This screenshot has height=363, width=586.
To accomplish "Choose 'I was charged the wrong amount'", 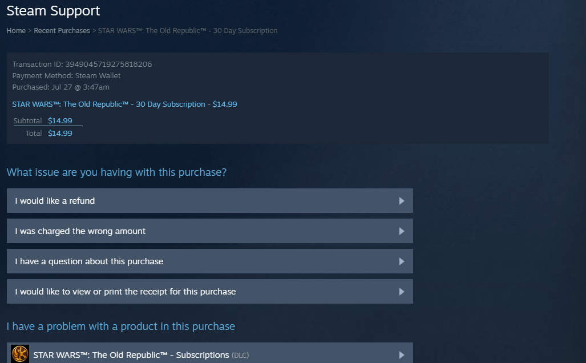I will (80, 231).
